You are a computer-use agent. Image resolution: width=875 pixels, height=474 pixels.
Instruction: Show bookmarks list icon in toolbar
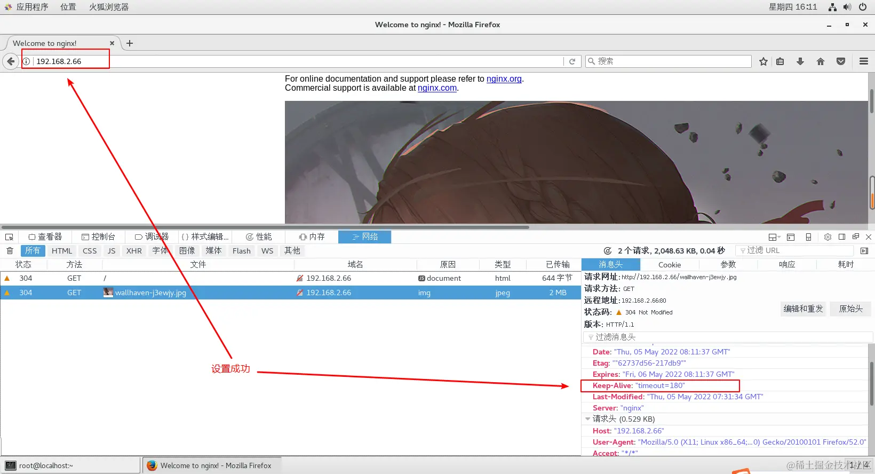tap(780, 61)
